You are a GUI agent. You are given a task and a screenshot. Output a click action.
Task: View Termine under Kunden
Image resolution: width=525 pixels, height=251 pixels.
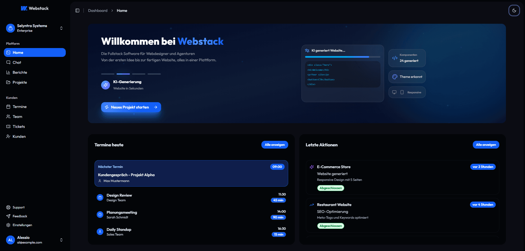[x=19, y=107]
